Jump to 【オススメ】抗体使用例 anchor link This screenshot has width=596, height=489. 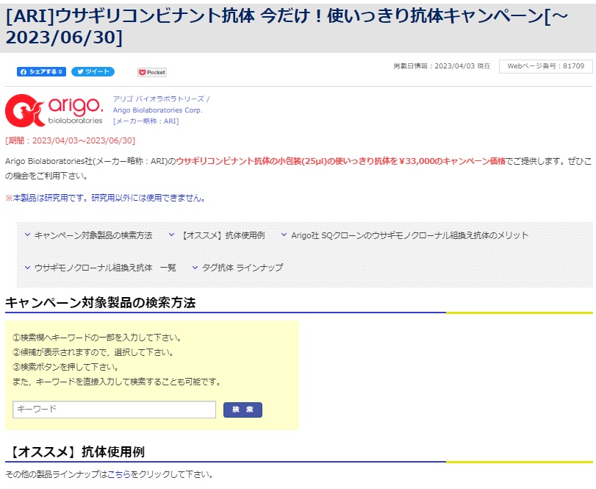222,235
